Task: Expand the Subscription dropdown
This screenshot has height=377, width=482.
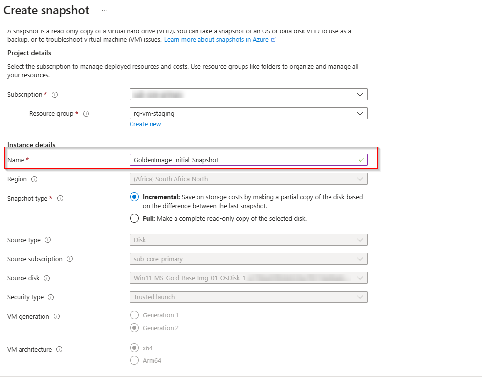Action: click(x=248, y=94)
